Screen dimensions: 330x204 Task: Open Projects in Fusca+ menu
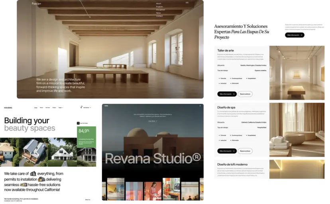tap(159, 7)
